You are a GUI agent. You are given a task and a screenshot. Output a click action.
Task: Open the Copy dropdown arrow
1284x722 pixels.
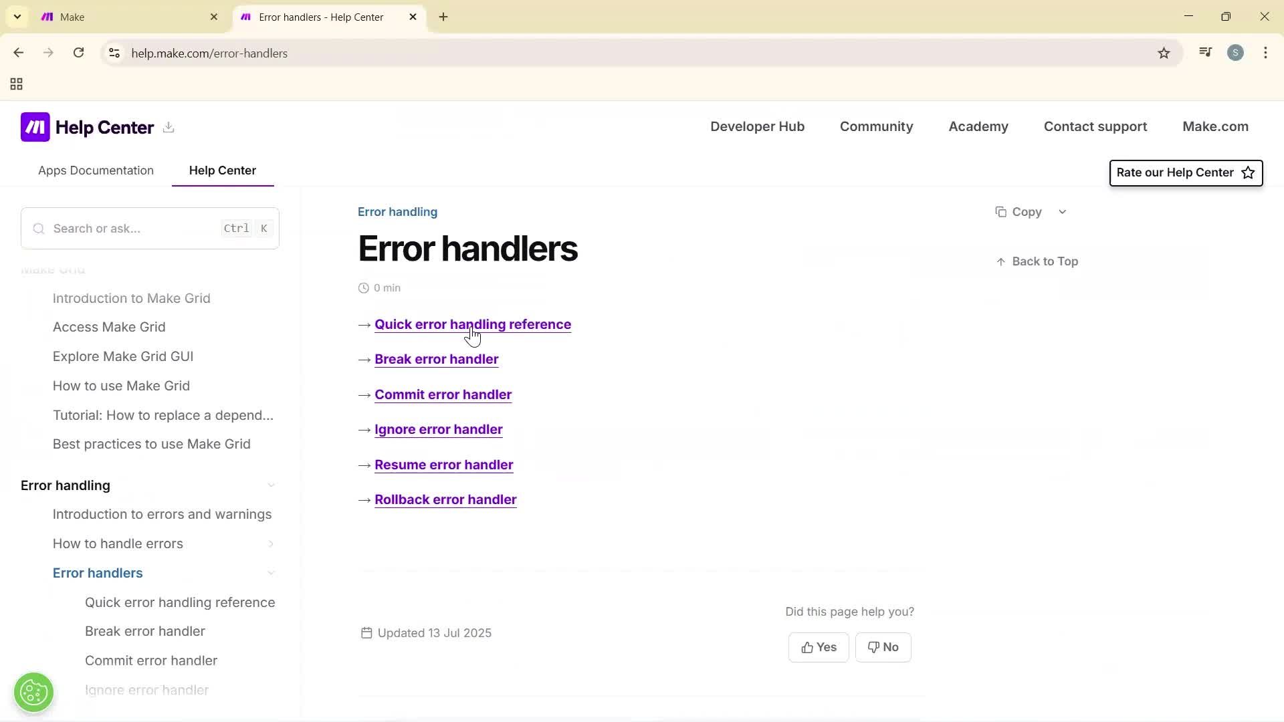(1062, 211)
